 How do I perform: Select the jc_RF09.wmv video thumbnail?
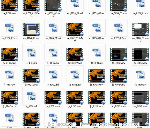pos(53,98)
